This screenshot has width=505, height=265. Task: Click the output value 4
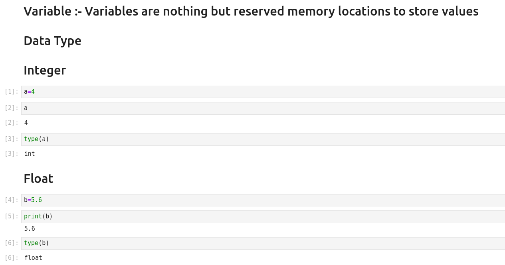pos(26,123)
